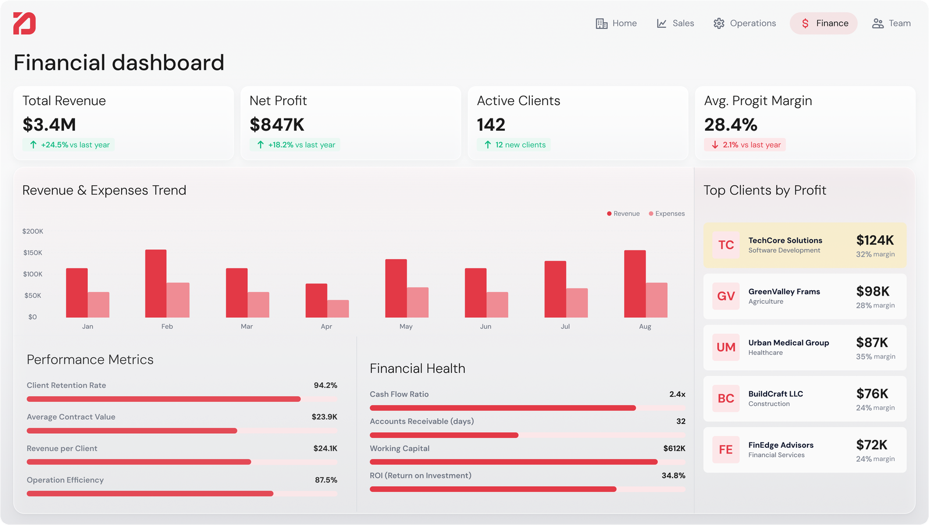This screenshot has height=525, width=929.
Task: Click the Accounts Receivable progress bar
Action: (528, 435)
